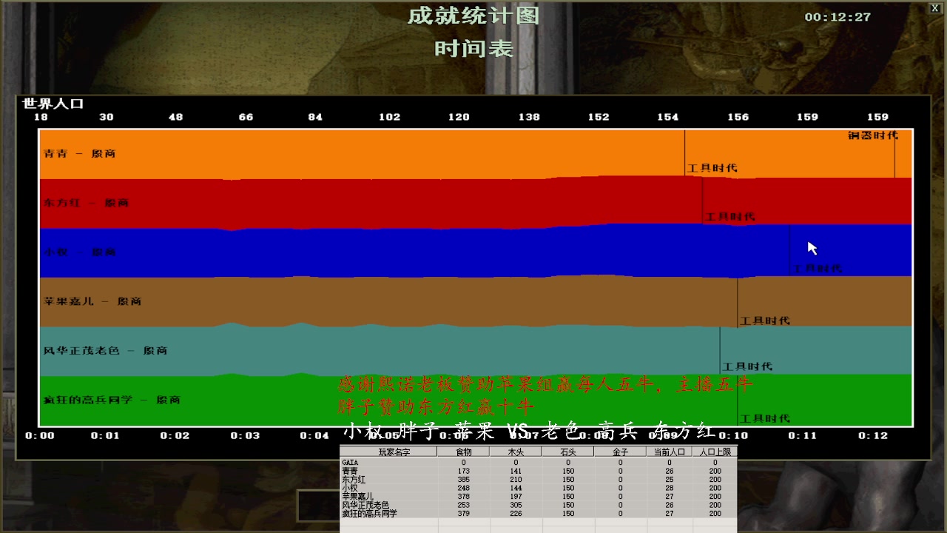
Task: Open the 成就统计图 title heading
Action: click(473, 15)
